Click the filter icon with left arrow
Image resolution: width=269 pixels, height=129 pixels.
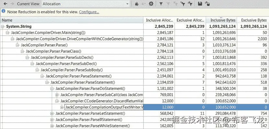tap(183, 4)
